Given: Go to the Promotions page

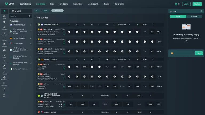Looking at the screenshot, I should [x=78, y=4].
